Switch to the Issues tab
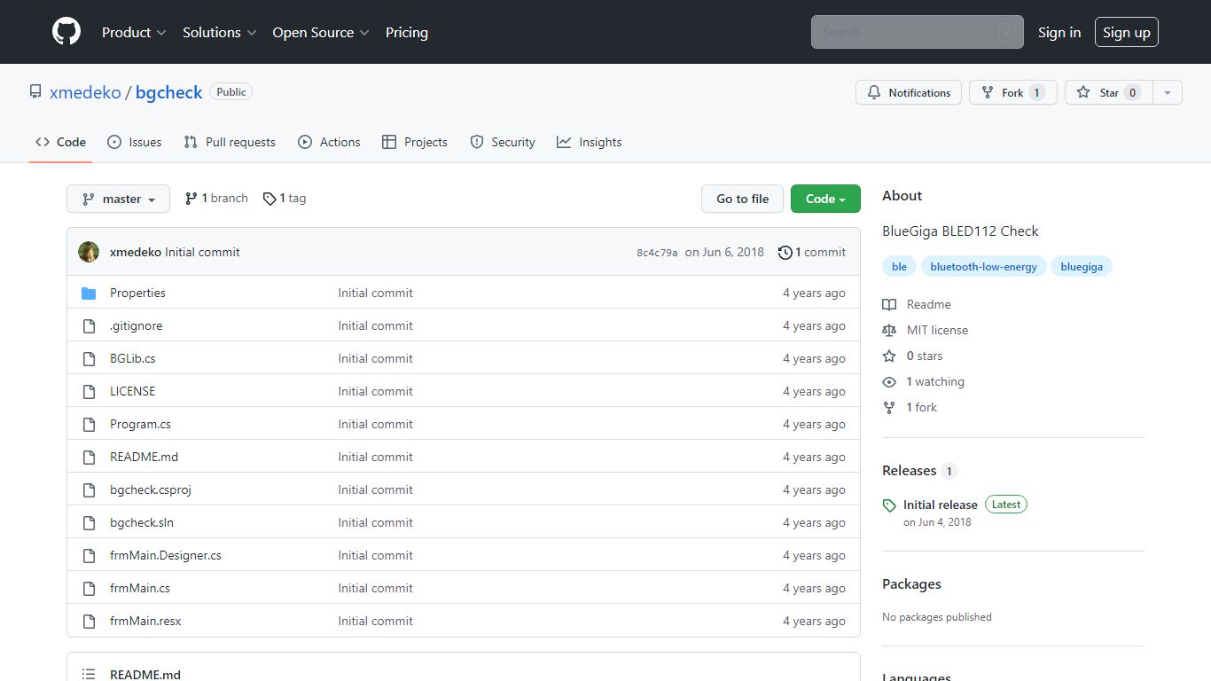The width and height of the screenshot is (1211, 681). point(135,142)
